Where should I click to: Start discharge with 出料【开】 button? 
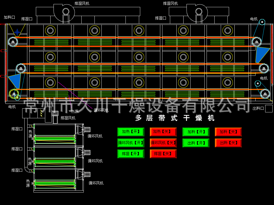[196, 143]
